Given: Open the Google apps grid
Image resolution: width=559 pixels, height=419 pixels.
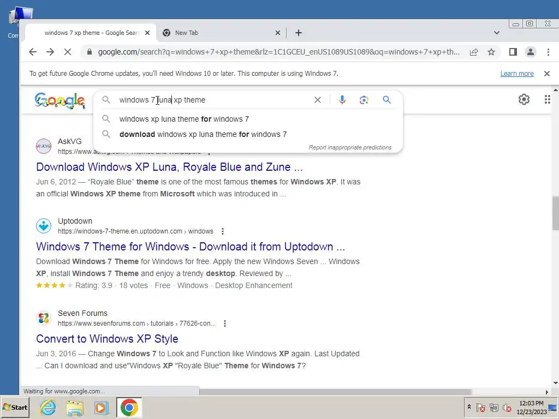Looking at the screenshot, I should 547,99.
